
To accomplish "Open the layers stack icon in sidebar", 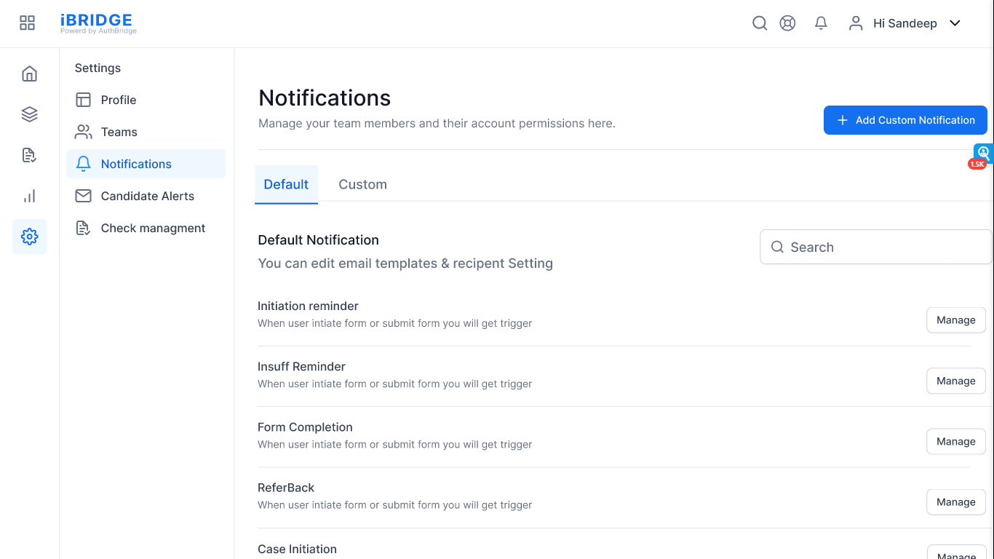I will 29,114.
